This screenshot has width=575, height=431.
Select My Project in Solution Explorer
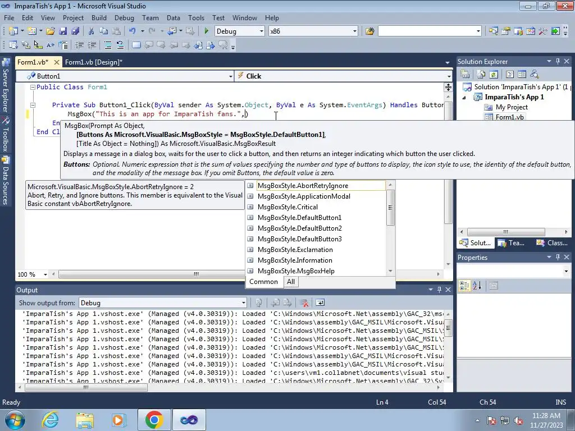pyautogui.click(x=512, y=107)
